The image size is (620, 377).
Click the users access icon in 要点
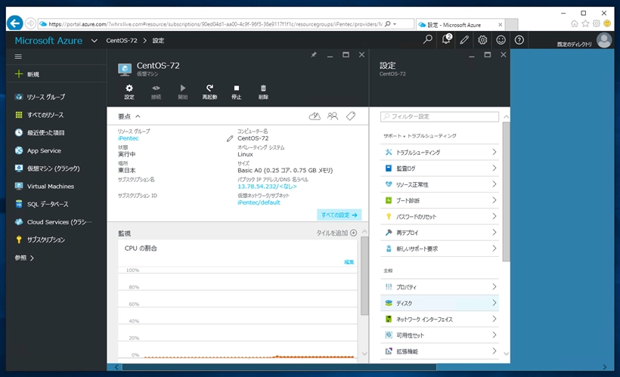pyautogui.click(x=333, y=116)
